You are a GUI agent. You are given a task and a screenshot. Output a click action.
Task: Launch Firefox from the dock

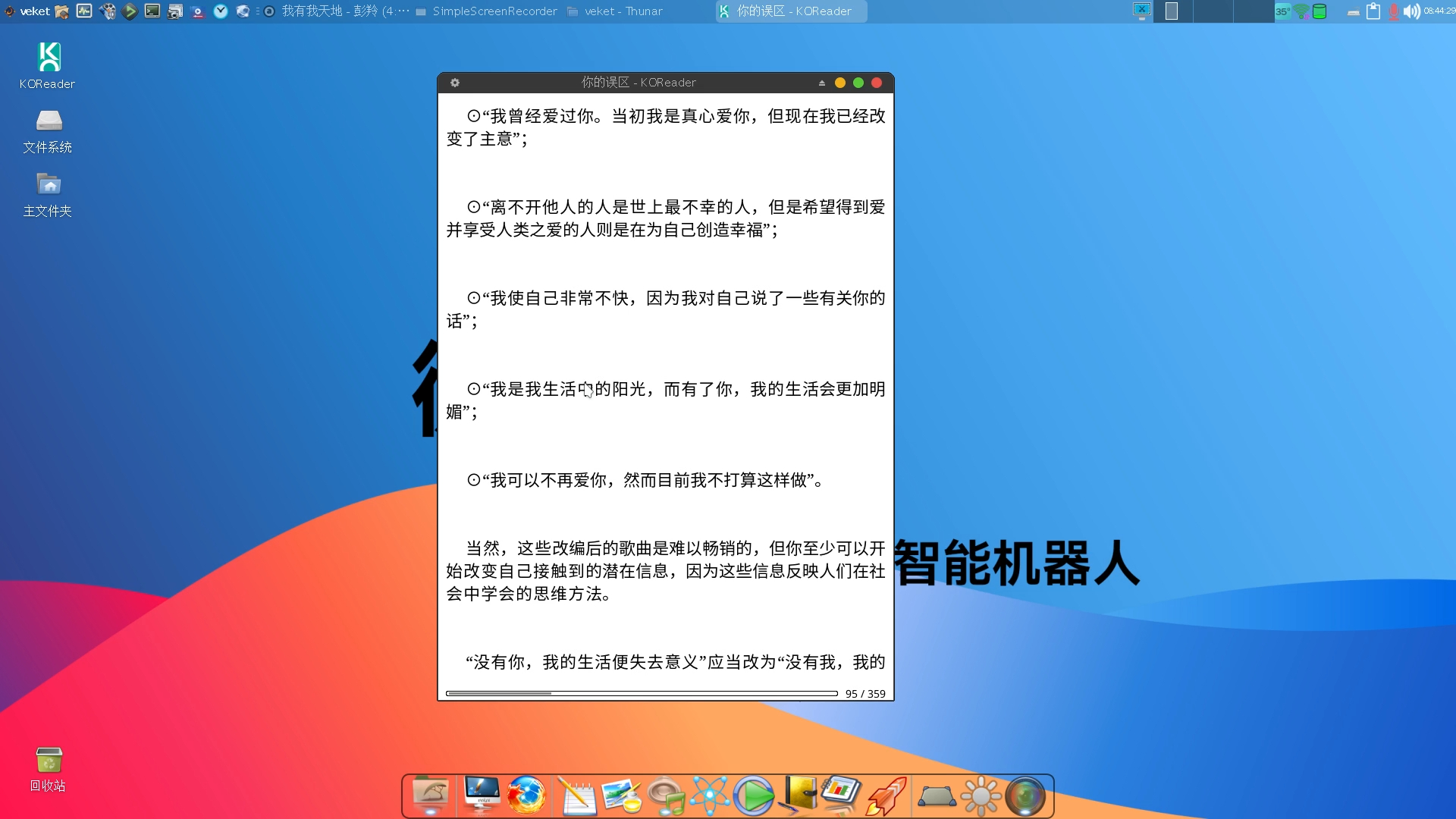coord(526,795)
